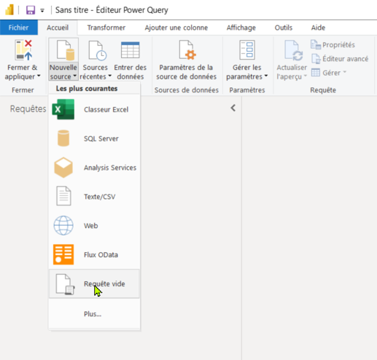This screenshot has width=377, height=360.
Task: Click the Éditeur avancé icon
Action: pyautogui.click(x=316, y=59)
